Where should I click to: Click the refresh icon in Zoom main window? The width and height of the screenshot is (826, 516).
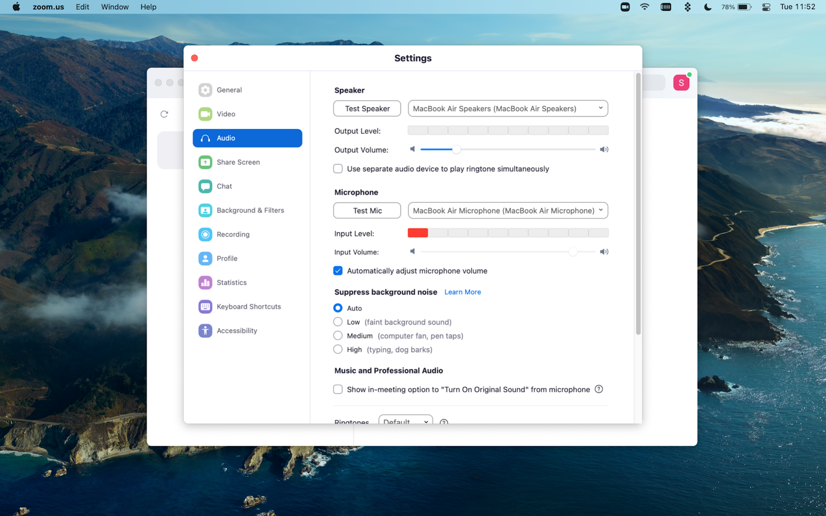click(164, 114)
